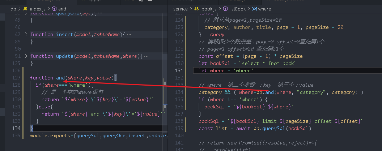Screen dimensions: 382x151
Task: Click the variable symbol icon beside 'where' breadcrumb
Action: pyautogui.click(x=254, y=9)
